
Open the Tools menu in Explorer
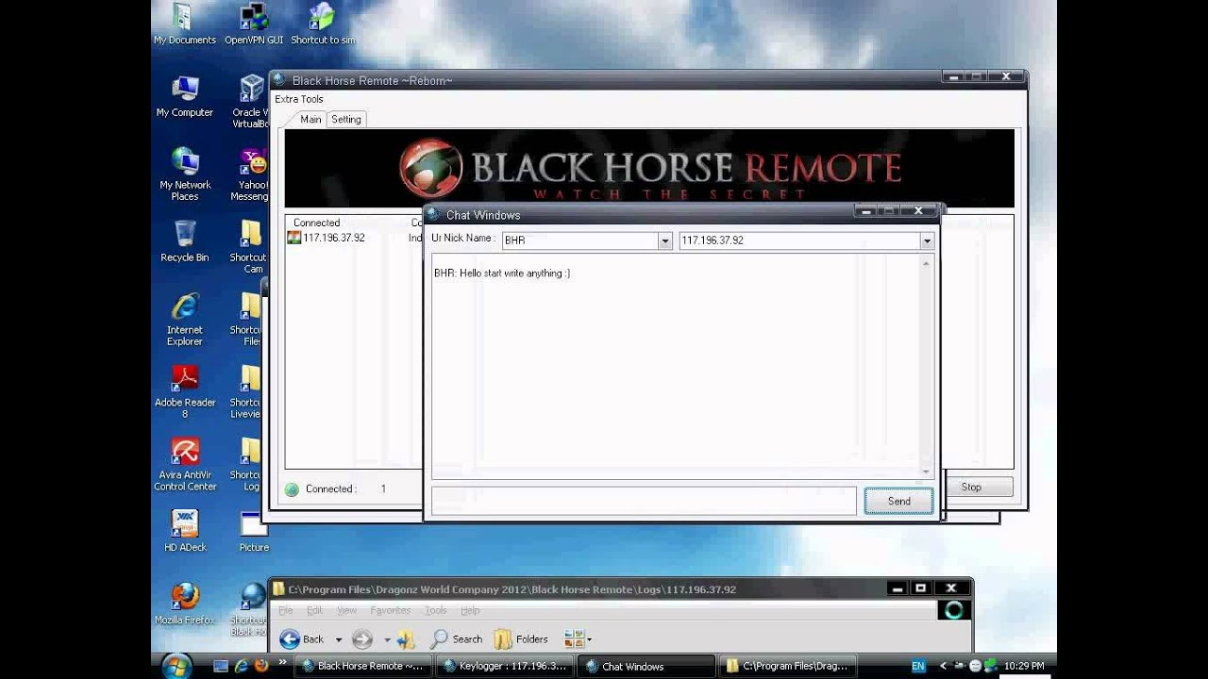[x=435, y=610]
